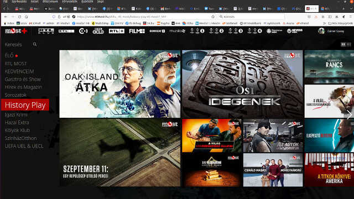This screenshot has height=199, width=354.
Task: Go to browser home icon
Action: point(27,17)
